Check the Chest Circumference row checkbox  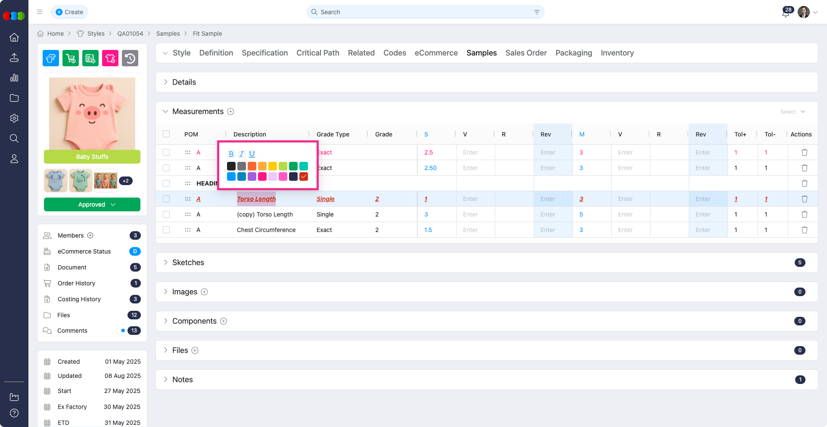coord(166,230)
